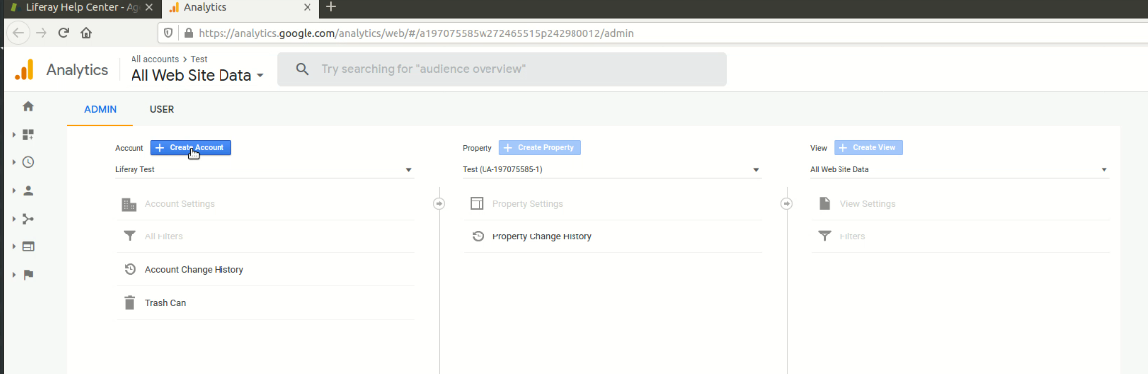Click the View Settings document icon
Image resolution: width=1148 pixels, height=374 pixels.
(x=825, y=204)
